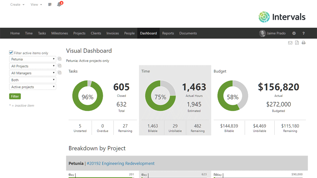The width and height of the screenshot is (317, 178).
Task: Click the Breakdown by Project heading
Action: coord(97,148)
